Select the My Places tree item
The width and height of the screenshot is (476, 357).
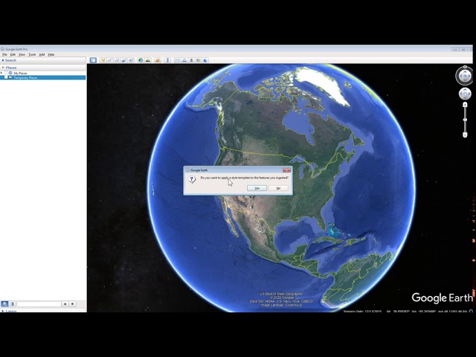point(20,73)
